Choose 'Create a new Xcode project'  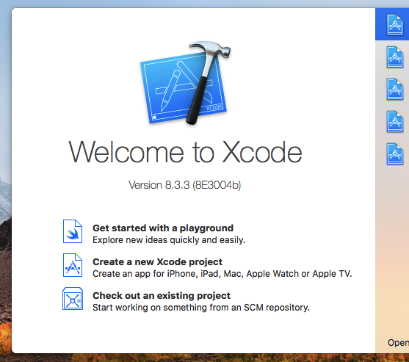click(x=157, y=262)
